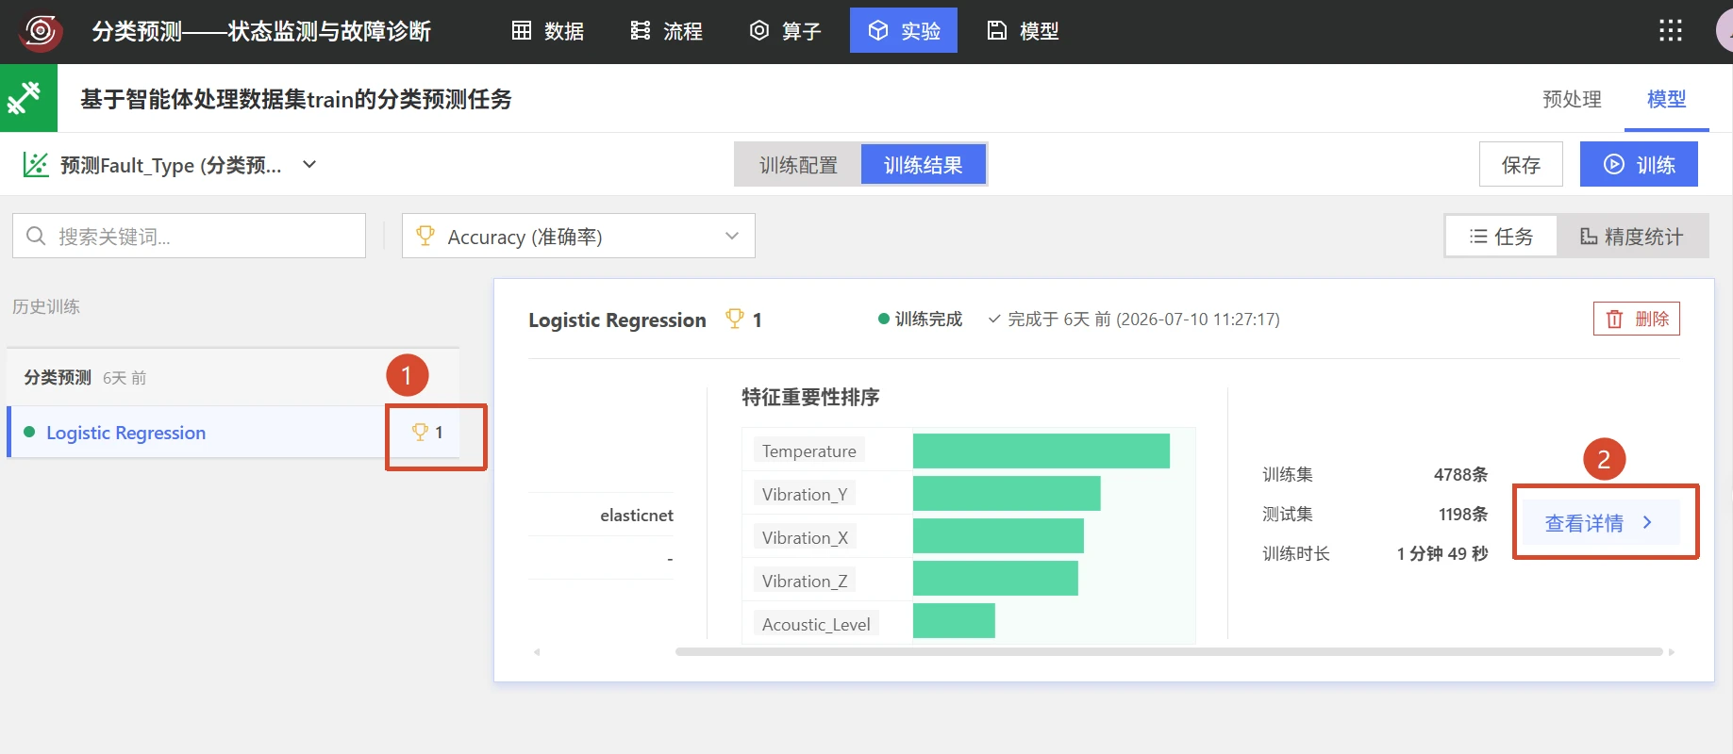
Task: Switch to 训练配置 view
Action: [x=798, y=165]
